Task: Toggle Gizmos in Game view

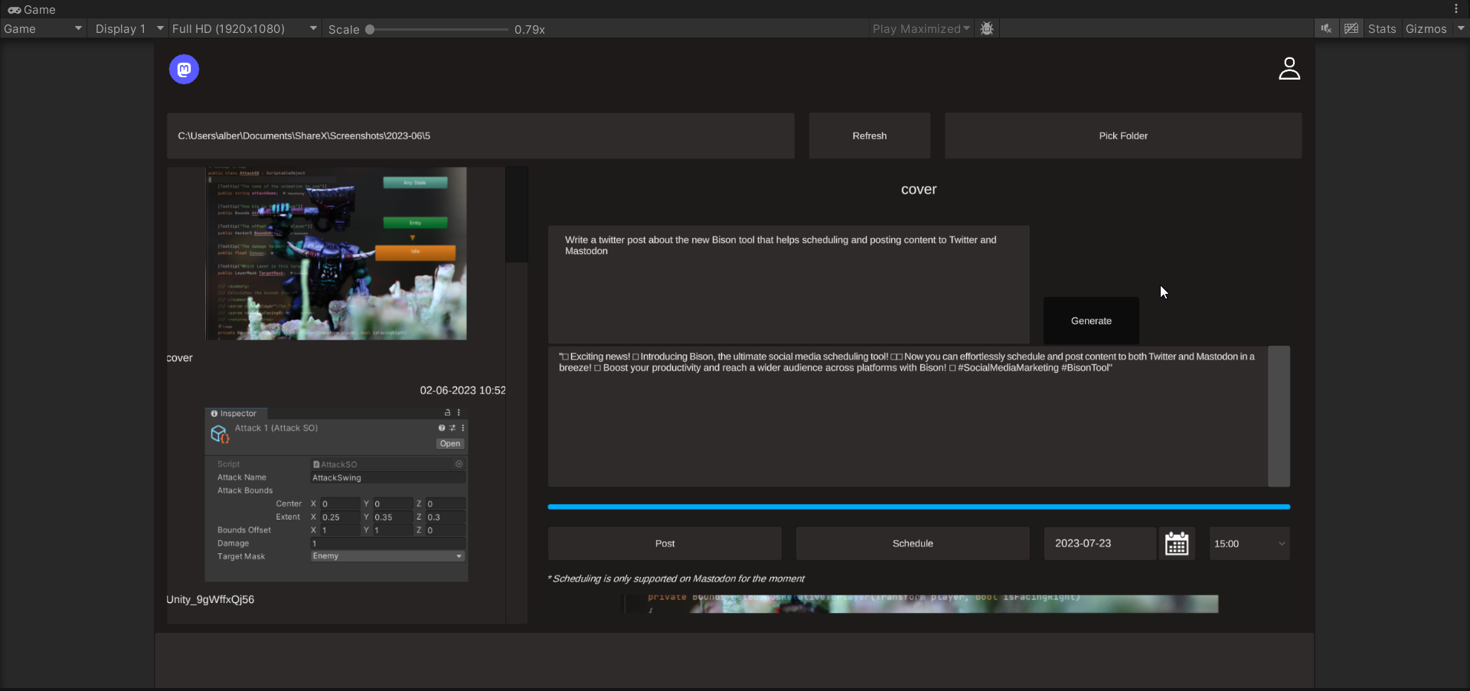Action: (x=1426, y=29)
